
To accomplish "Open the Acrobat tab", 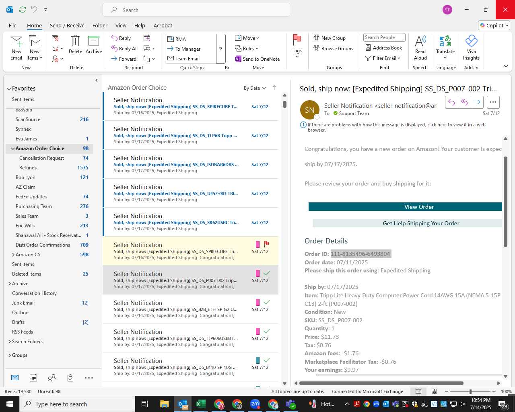I will point(163,25).
